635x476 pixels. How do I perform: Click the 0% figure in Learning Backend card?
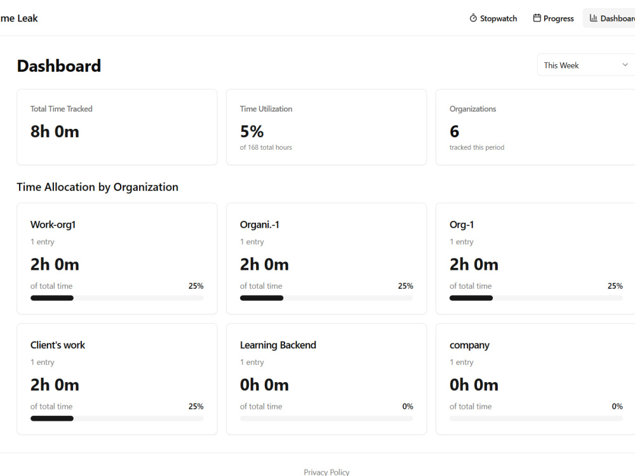coord(408,406)
